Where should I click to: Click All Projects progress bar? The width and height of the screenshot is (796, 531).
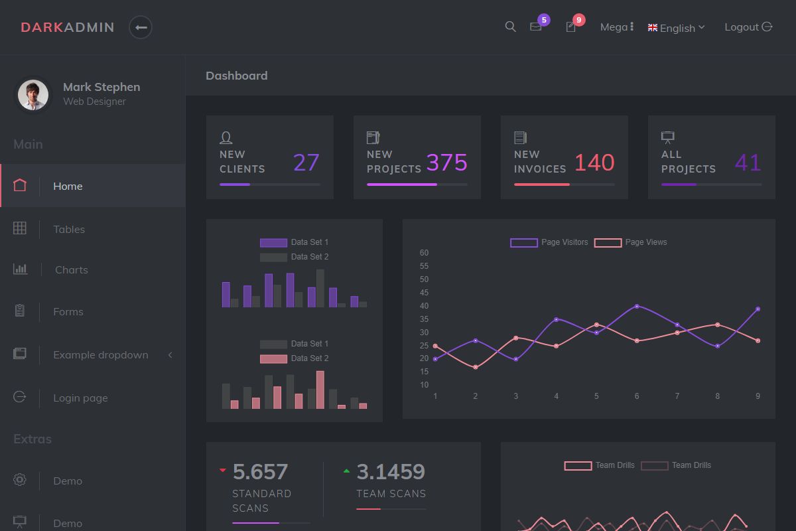(x=712, y=184)
